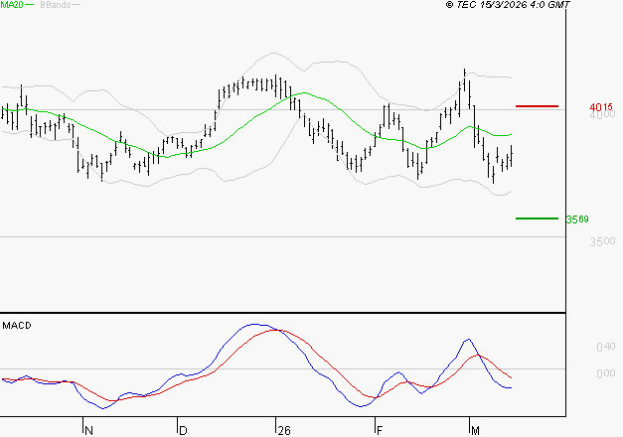Click the 4000 price axis label

point(602,115)
